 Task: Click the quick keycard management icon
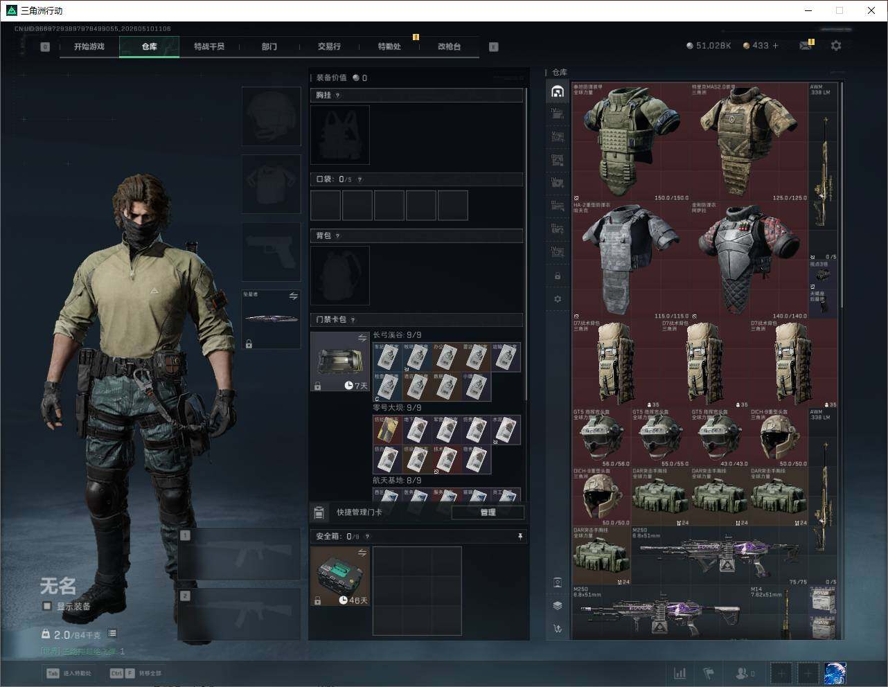click(x=319, y=512)
